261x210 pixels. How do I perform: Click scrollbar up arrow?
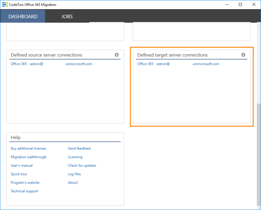click(x=259, y=24)
